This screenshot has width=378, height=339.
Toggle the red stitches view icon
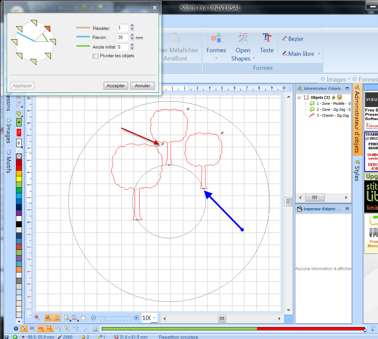coord(41,328)
